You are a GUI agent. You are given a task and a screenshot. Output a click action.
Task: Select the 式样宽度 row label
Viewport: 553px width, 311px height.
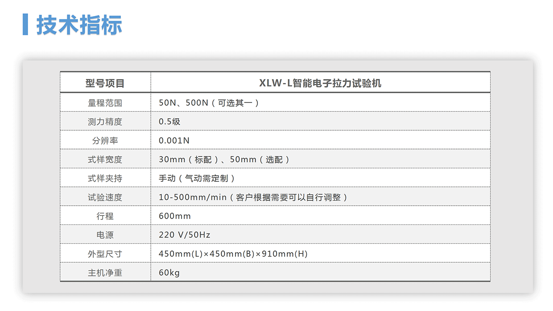point(105,159)
